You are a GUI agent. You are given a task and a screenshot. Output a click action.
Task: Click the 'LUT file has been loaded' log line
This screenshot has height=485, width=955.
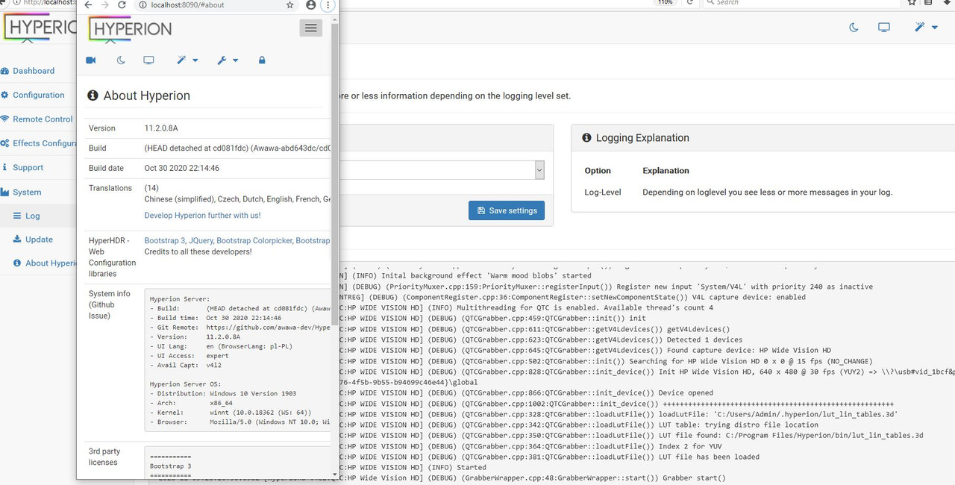(709, 457)
